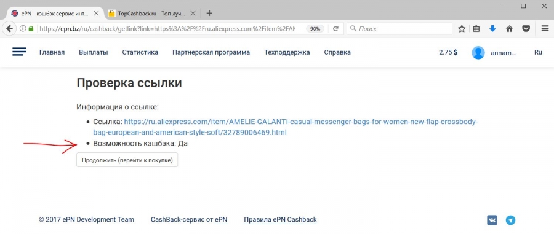Close the TopCashback.ru tab

tap(193, 14)
